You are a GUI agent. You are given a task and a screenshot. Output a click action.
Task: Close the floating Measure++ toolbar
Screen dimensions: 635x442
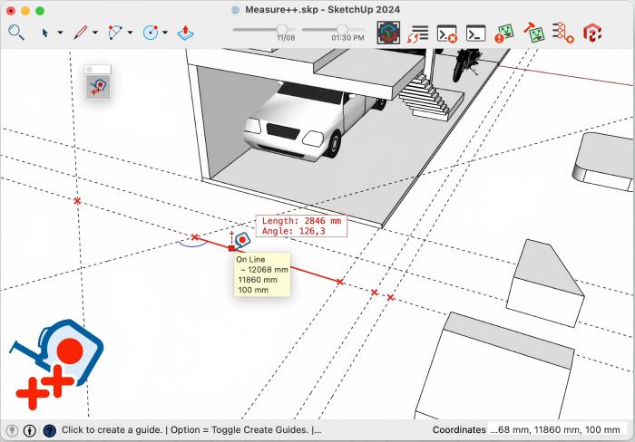click(x=90, y=70)
